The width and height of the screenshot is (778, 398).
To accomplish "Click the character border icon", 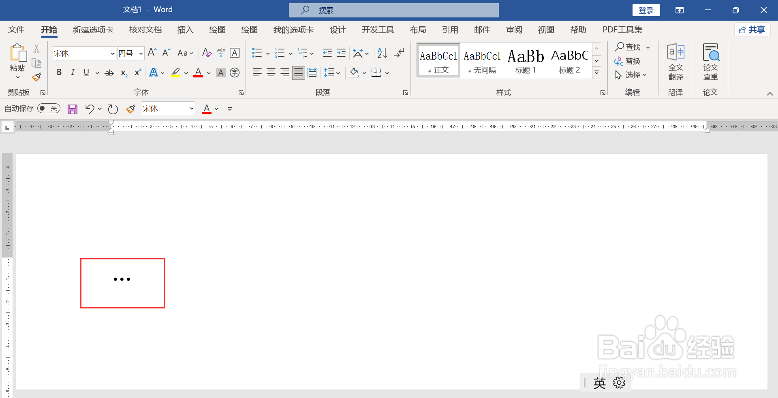I will (235, 53).
